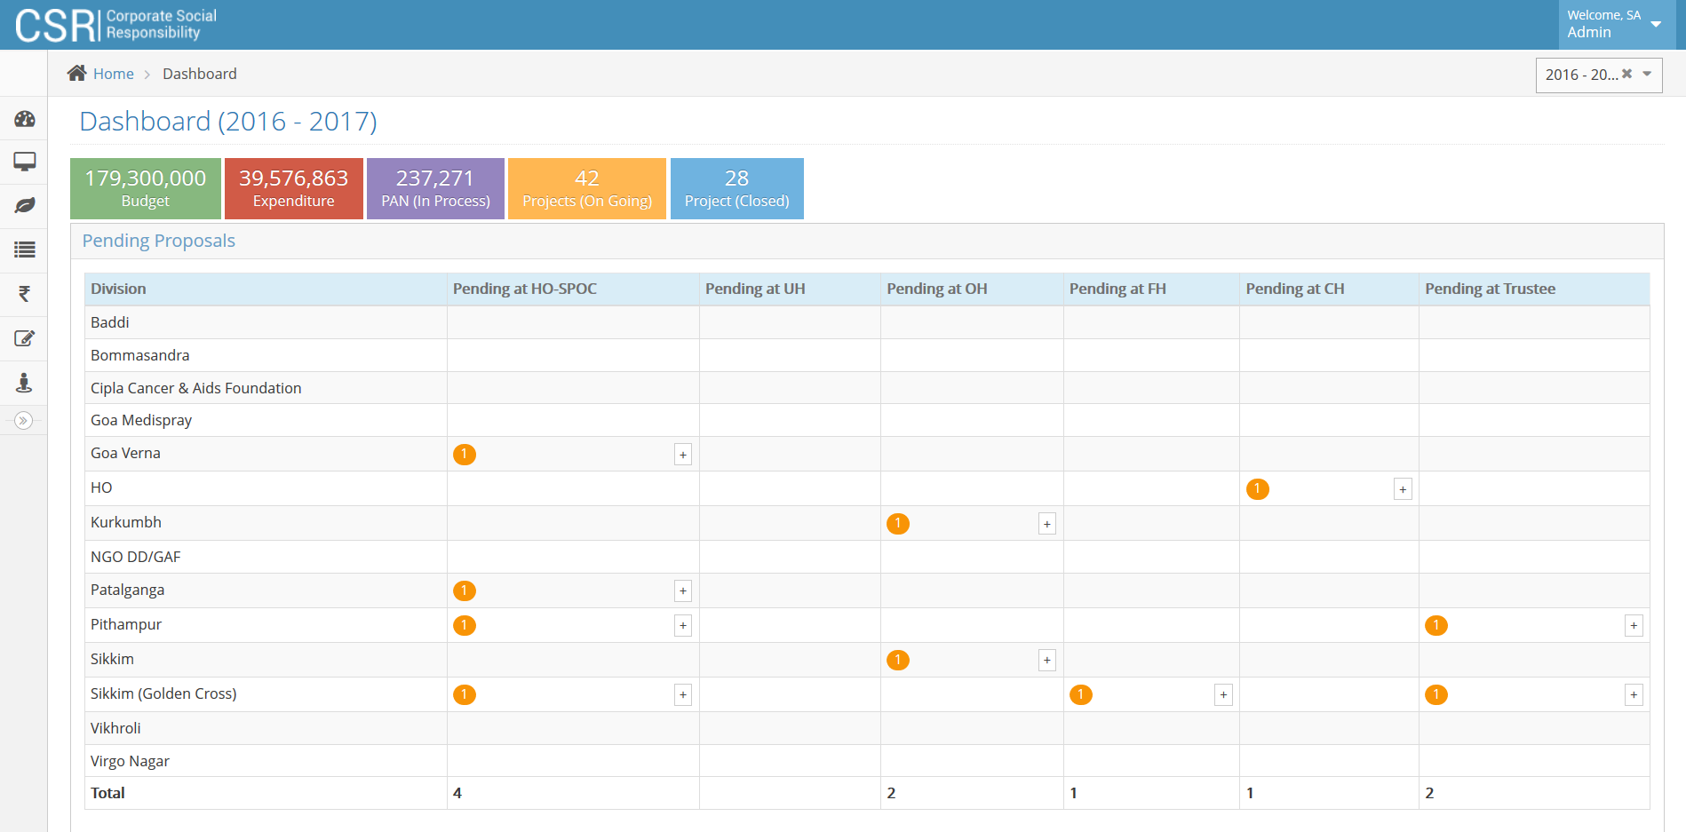Click Sikkim Pending at OH orange badge

898,660
